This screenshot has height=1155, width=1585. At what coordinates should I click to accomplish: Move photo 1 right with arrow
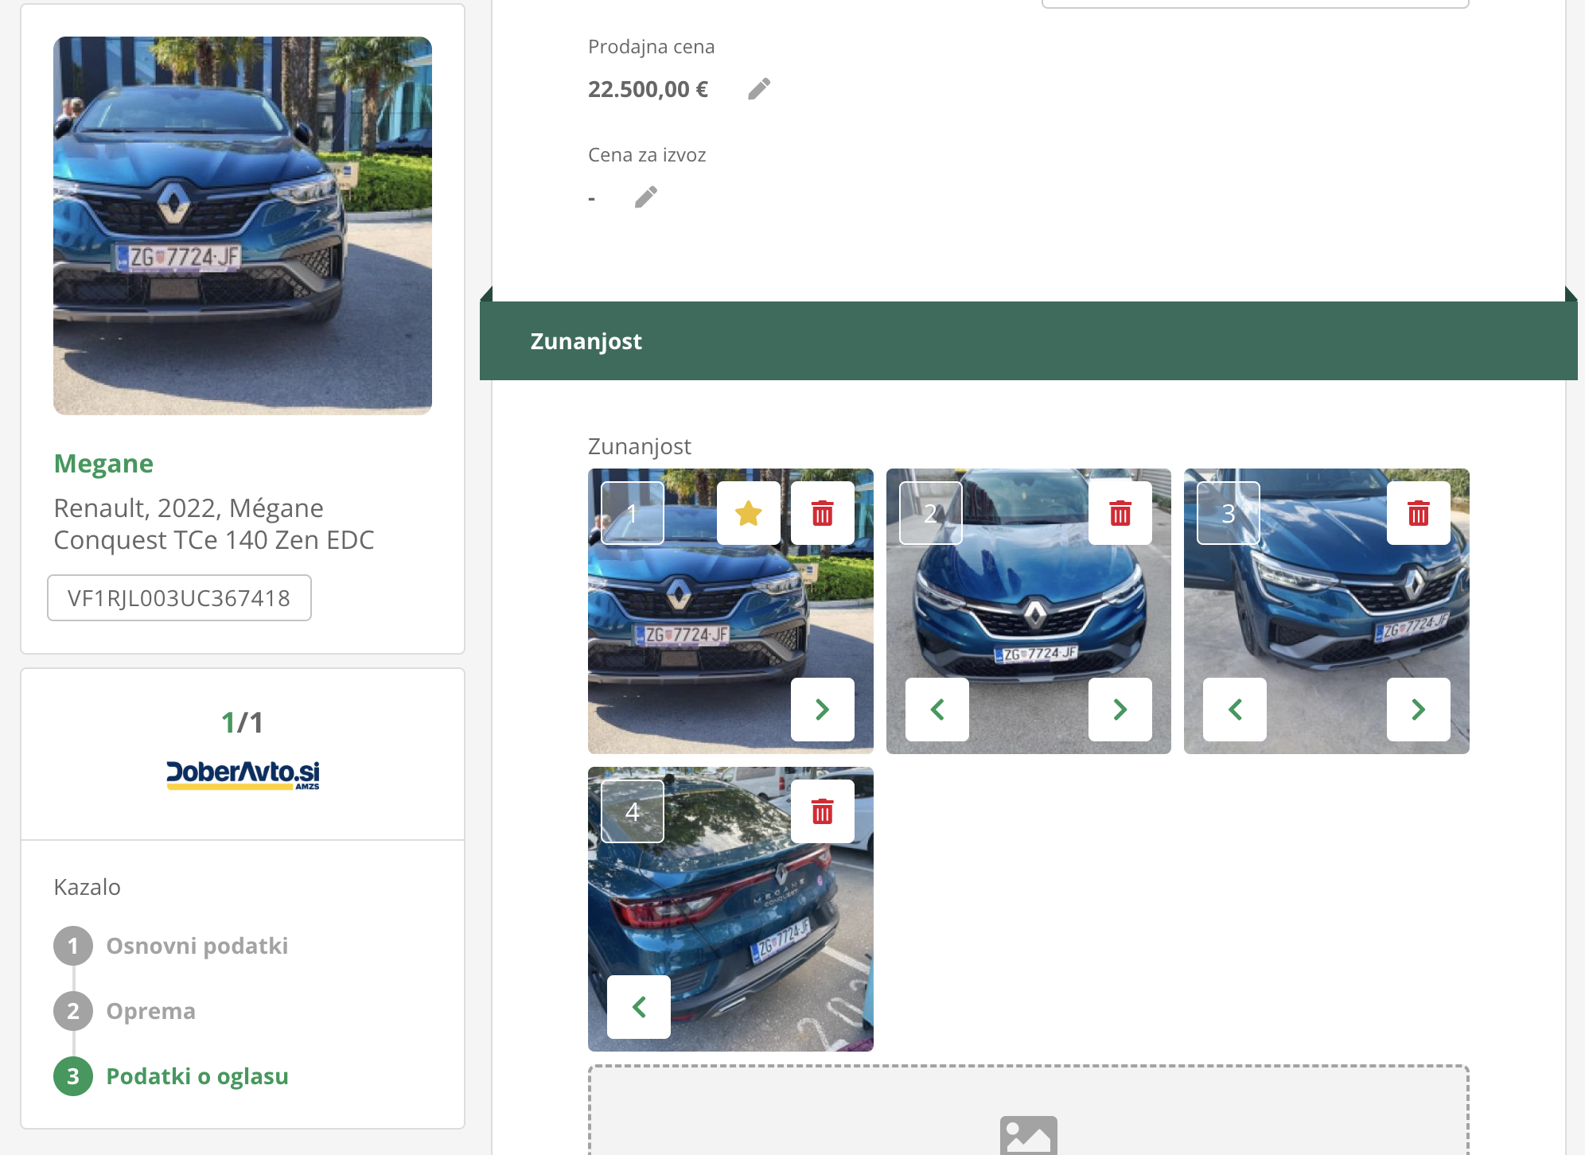coord(823,710)
